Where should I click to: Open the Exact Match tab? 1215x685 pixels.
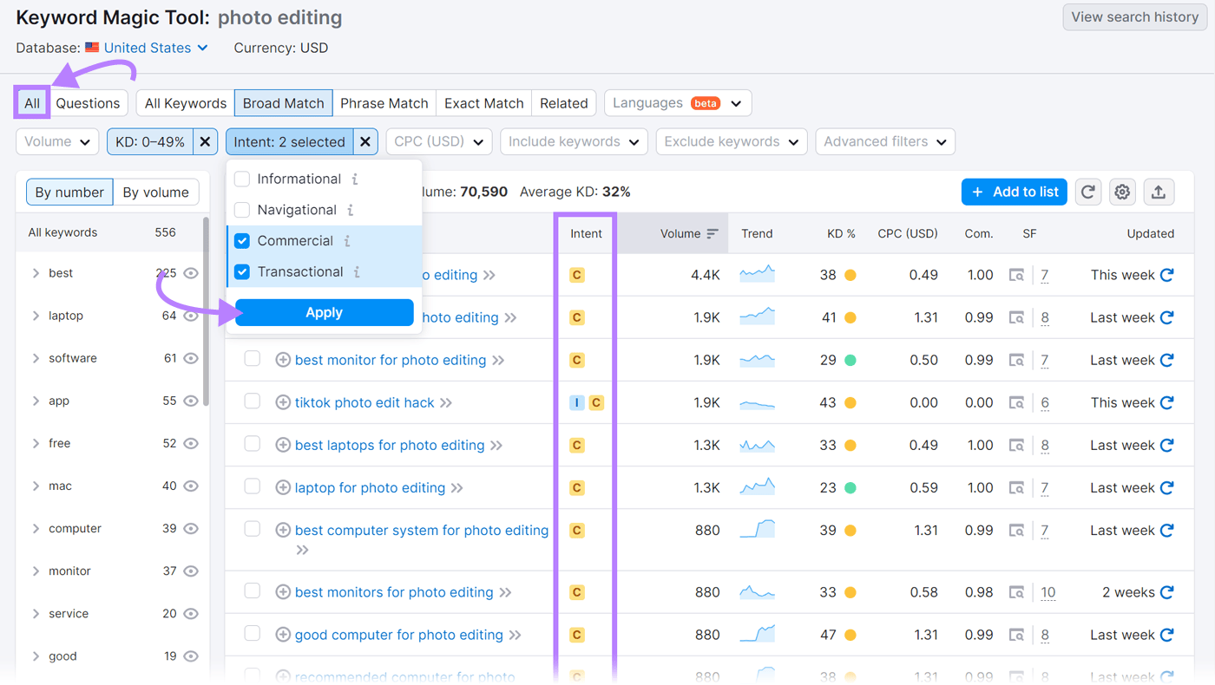click(x=483, y=102)
